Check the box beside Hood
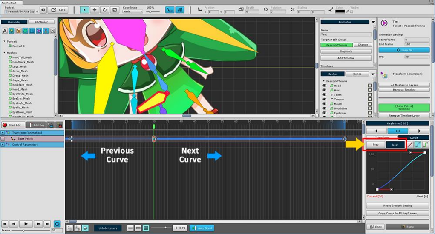This screenshot has height=234, width=435. tap(370, 86)
